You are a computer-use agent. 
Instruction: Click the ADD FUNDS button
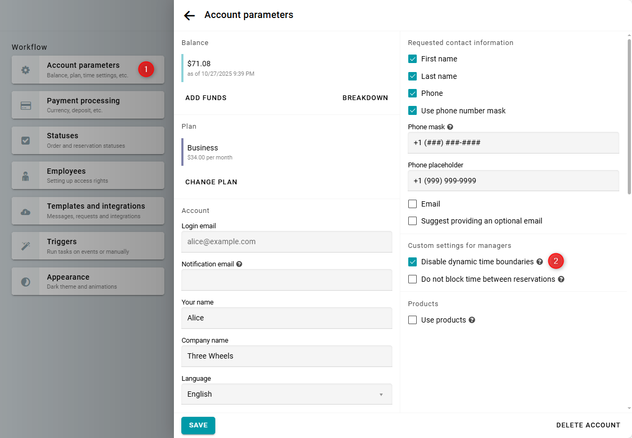206,98
